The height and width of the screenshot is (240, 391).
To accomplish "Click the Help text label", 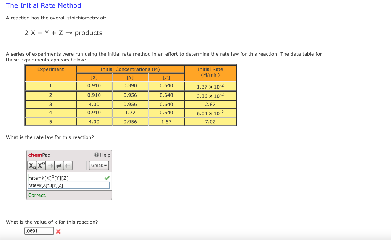I will click(x=105, y=155).
